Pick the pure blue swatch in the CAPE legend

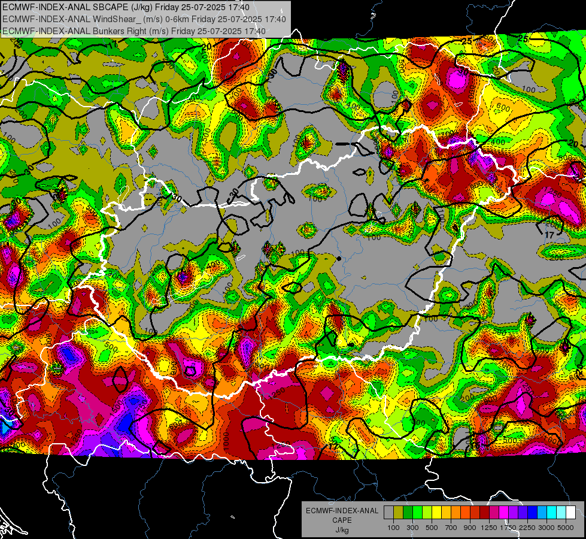(532, 513)
